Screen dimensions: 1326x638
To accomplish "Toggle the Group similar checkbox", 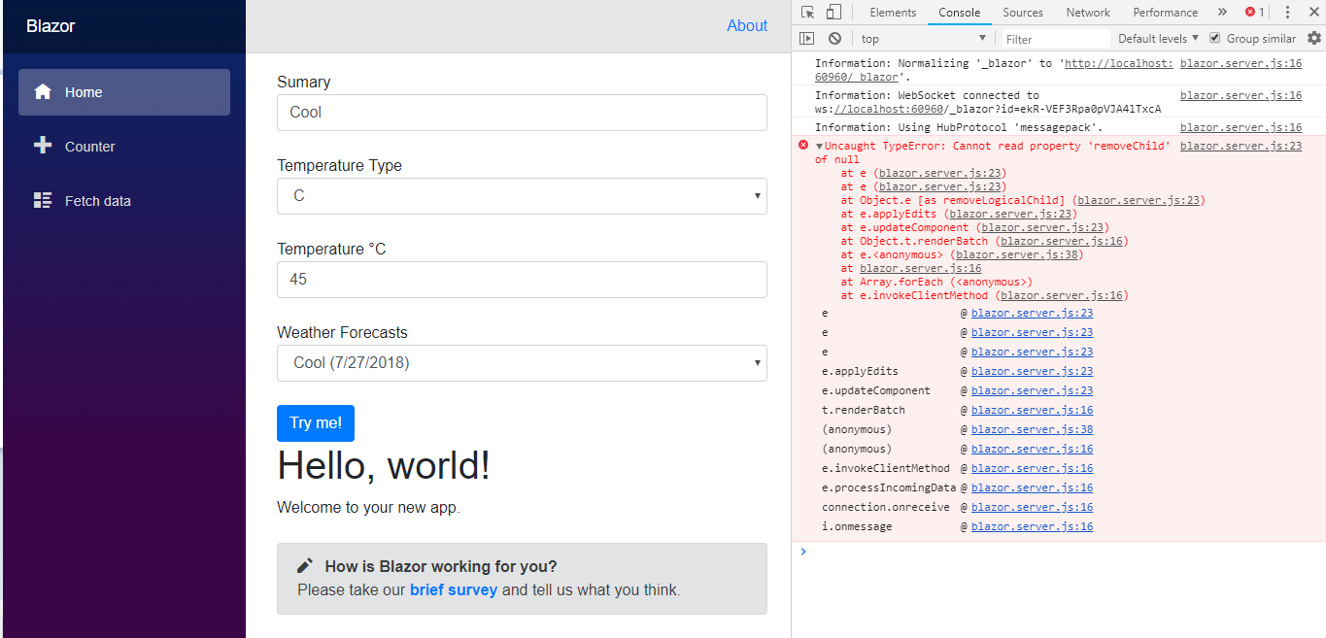I will tap(1214, 37).
